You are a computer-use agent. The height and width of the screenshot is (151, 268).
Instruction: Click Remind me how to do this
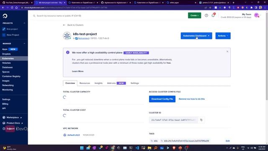(x=192, y=99)
